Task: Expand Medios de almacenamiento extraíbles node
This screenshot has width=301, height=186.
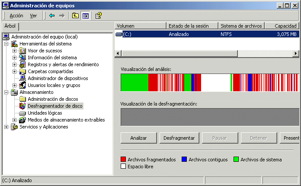Action: [14, 120]
